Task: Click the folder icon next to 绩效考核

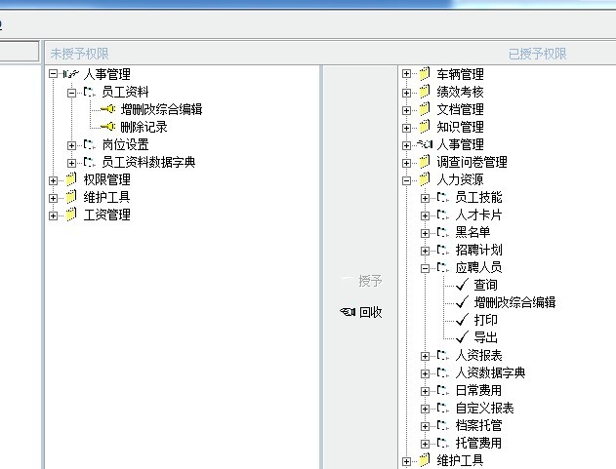Action: click(x=424, y=92)
